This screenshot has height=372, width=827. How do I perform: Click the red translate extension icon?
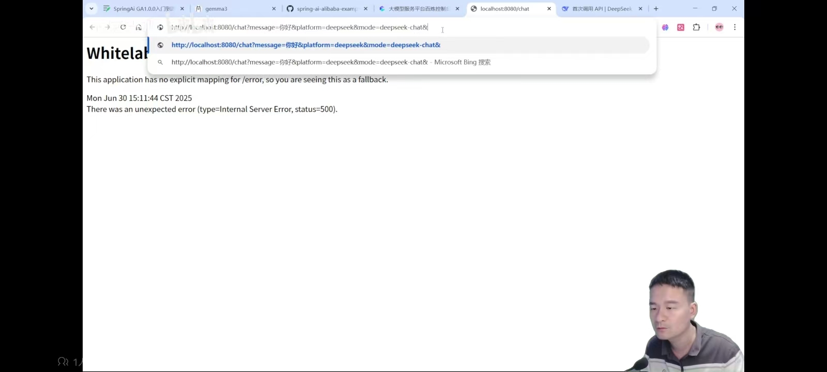coord(681,27)
